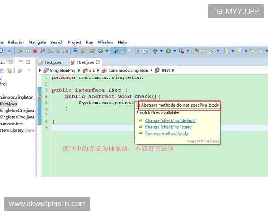This screenshot has width=268, height=215.
Task: Close the INet.java editor tab
Action: [x=98, y=62]
